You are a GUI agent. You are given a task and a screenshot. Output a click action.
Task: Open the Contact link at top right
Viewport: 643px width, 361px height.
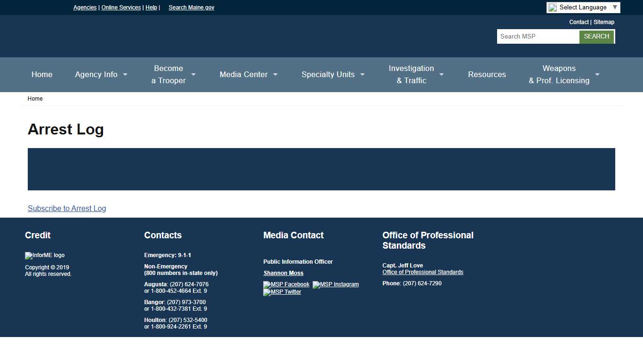(579, 22)
